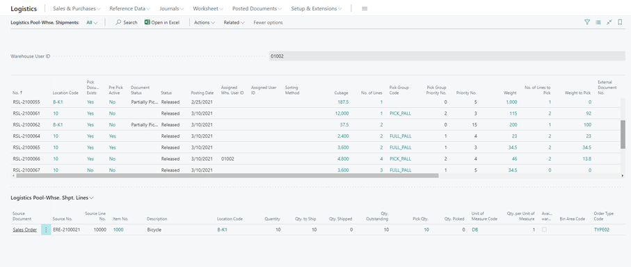
Task: Expand Posted Documents menu
Action: pyautogui.click(x=257, y=8)
